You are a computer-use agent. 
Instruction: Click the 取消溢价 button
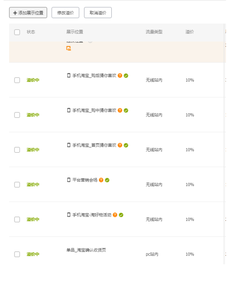(98, 13)
